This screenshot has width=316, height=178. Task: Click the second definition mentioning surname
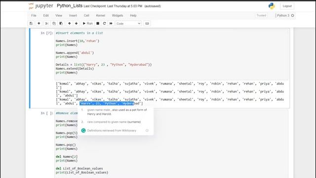[x=114, y=122]
